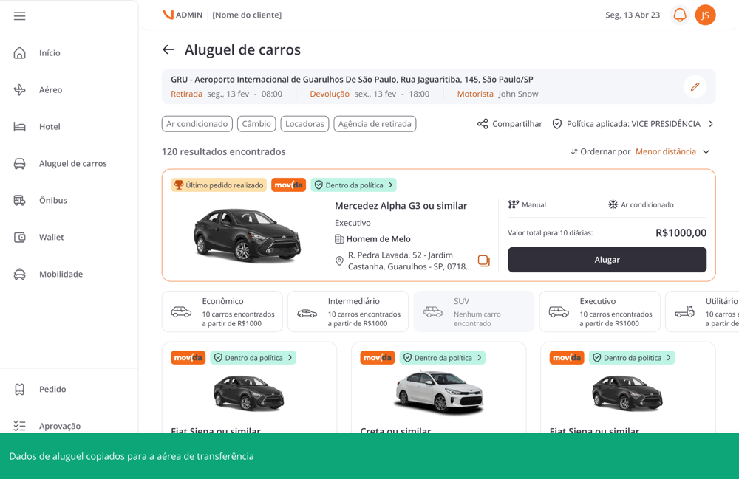Click the ADMIN logo in header
Image resolution: width=739 pixels, height=479 pixels.
(183, 15)
